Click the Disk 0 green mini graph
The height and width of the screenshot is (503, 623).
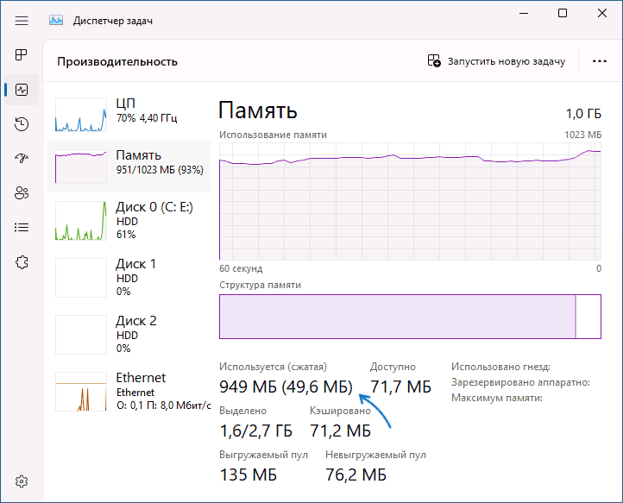pos(81,221)
